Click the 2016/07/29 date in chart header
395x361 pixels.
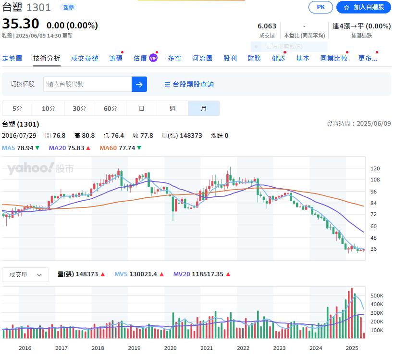[19, 136]
